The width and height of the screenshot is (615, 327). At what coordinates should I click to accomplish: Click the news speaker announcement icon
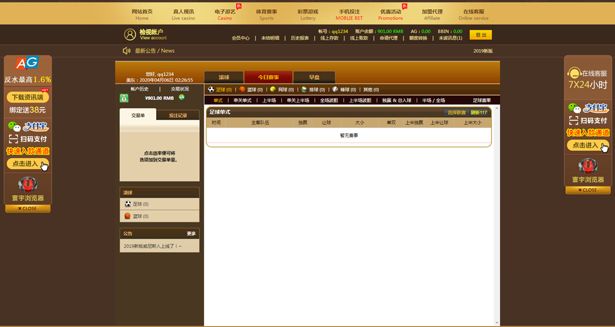126,51
